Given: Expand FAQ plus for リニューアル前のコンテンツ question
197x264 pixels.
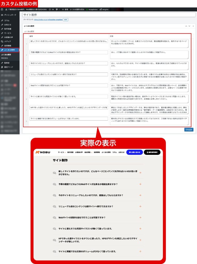Looking at the screenshot, I should click(140, 207).
